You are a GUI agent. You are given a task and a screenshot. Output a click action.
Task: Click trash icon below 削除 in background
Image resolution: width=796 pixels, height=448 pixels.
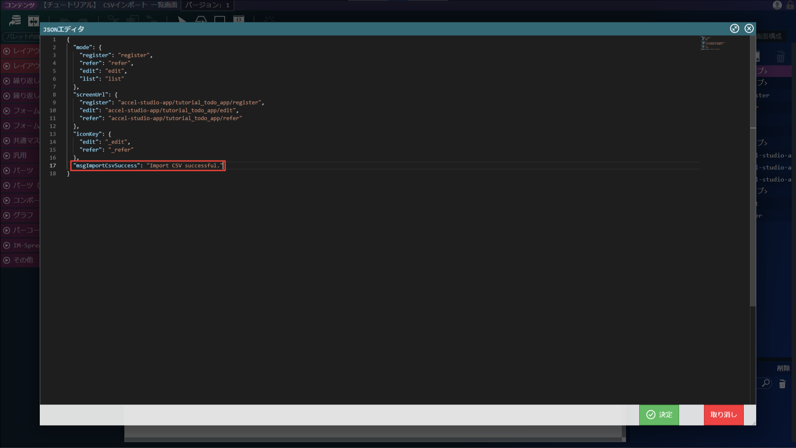(782, 384)
